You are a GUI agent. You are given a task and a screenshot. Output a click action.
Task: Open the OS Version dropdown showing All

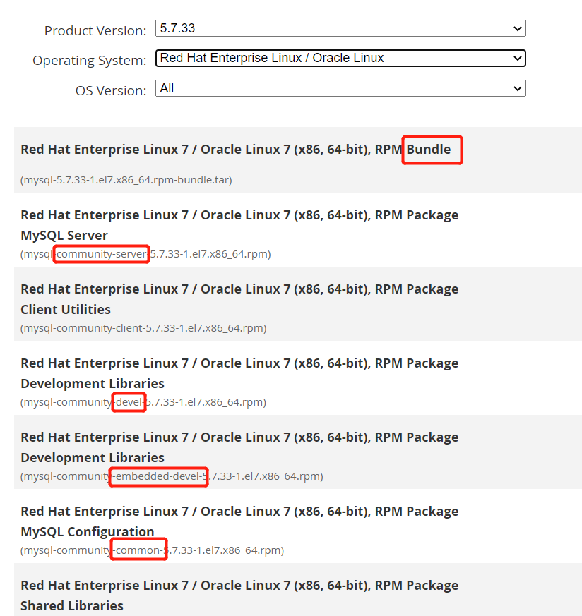tap(340, 88)
